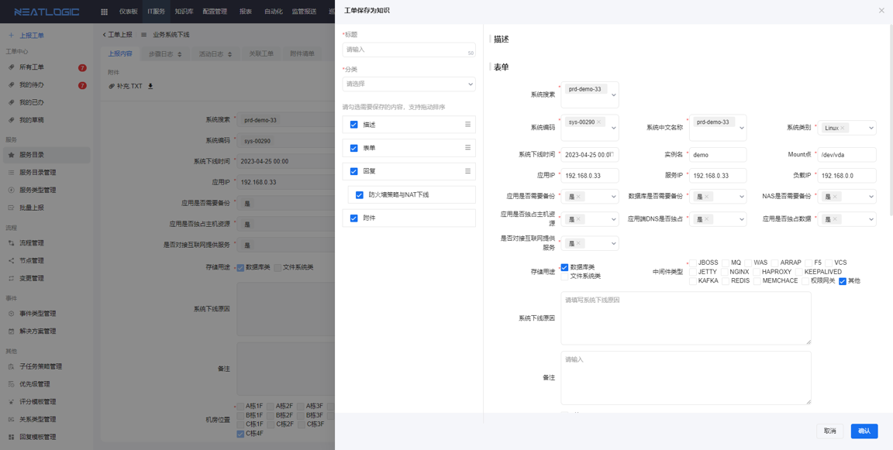Click the sort arrows on 活动日志 tab
This screenshot has height=450, width=893.
tap(230, 55)
